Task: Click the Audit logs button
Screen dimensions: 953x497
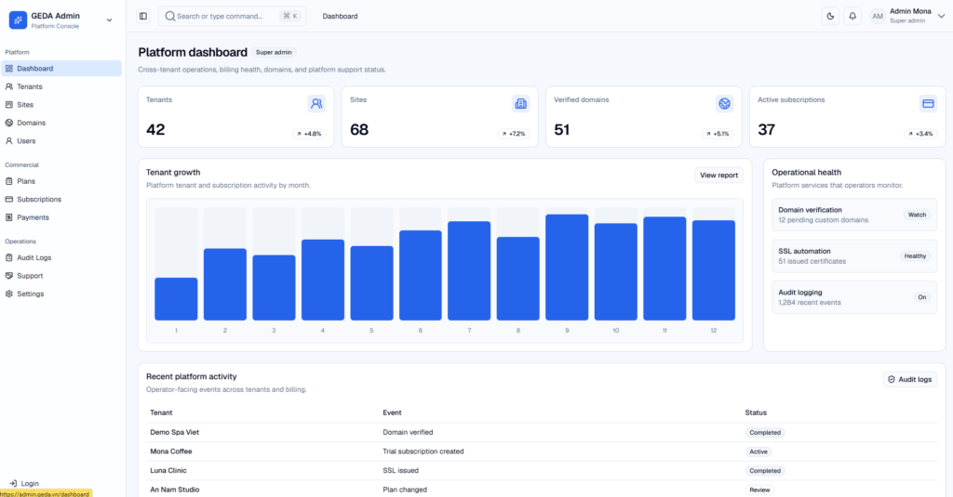Action: point(910,379)
